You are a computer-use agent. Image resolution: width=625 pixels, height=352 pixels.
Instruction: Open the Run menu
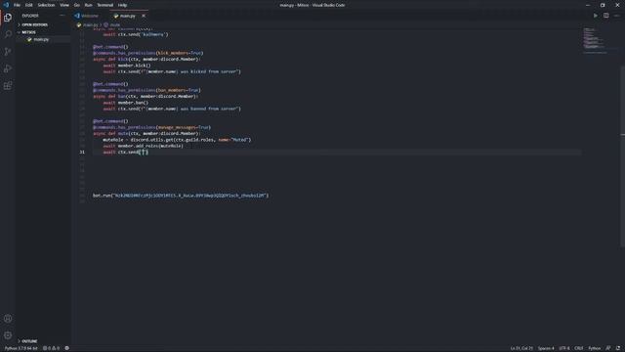click(89, 5)
